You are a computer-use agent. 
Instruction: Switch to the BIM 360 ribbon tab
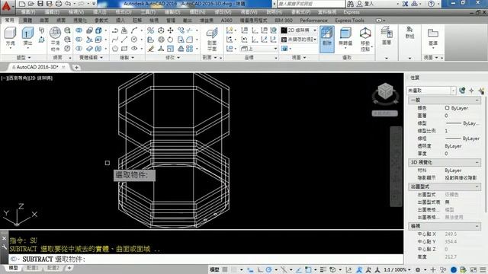click(x=284, y=21)
